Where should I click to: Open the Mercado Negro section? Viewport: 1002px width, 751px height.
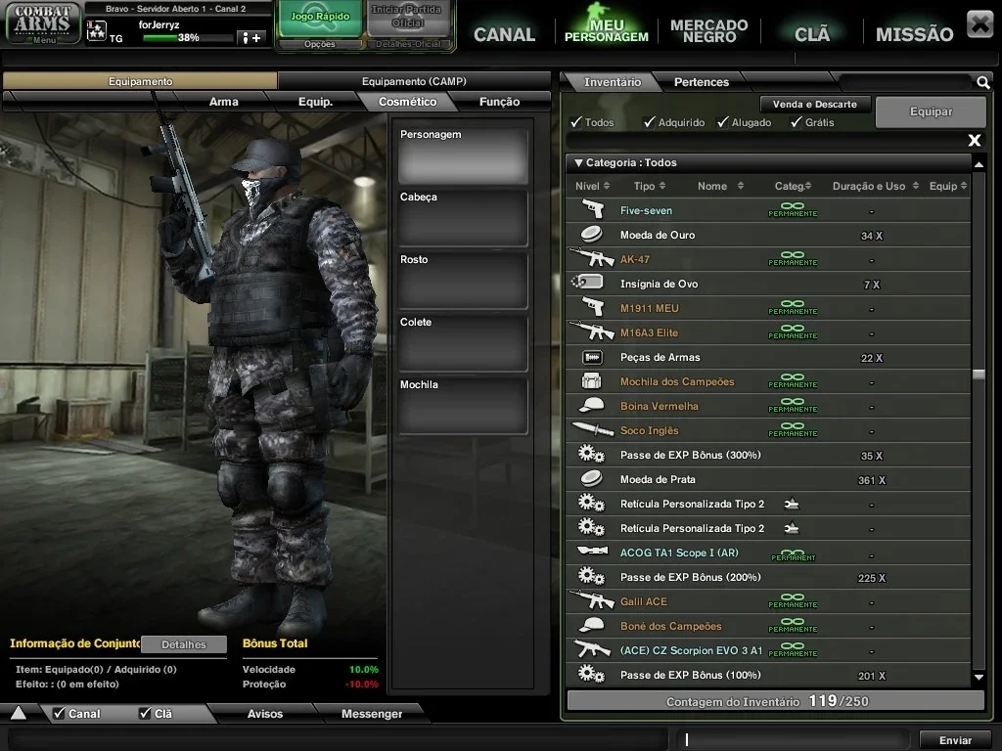click(x=708, y=30)
